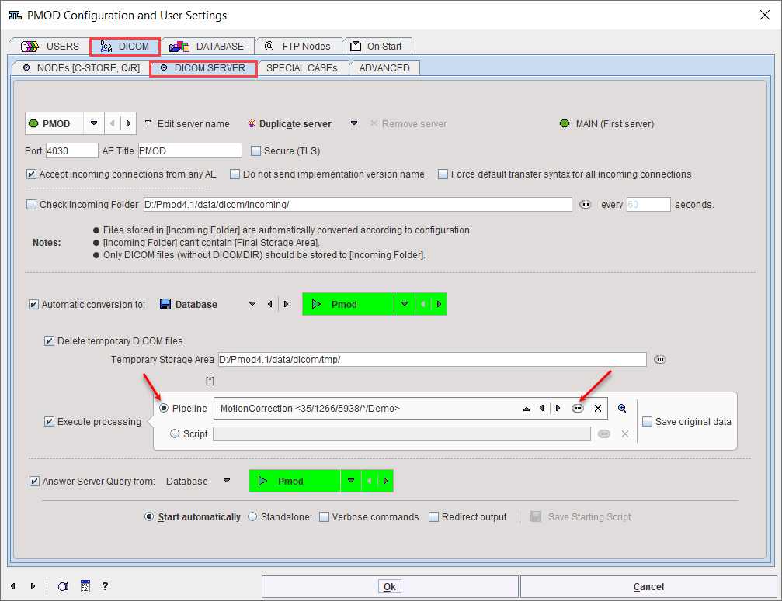This screenshot has height=601, width=782.
Task: Select previous pipeline arrow
Action: [541, 409]
